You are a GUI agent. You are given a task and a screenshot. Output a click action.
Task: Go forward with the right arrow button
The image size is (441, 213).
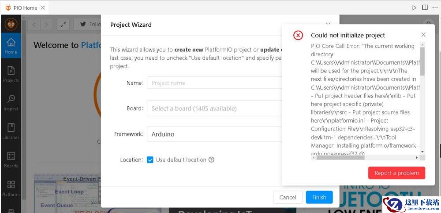coord(46,25)
